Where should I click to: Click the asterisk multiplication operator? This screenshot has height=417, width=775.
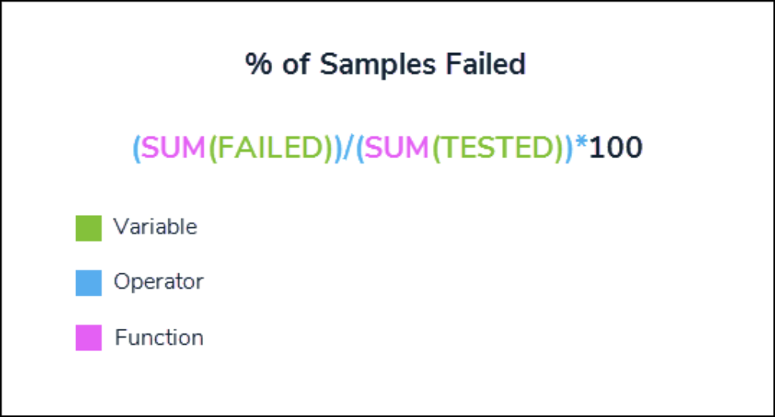(x=580, y=146)
